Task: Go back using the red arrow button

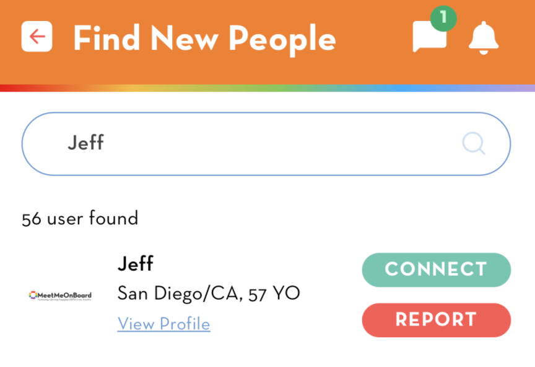Action: [37, 36]
